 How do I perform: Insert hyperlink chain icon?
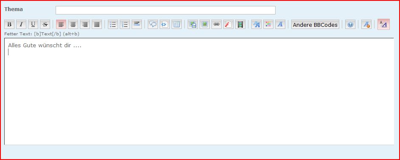click(x=216, y=25)
